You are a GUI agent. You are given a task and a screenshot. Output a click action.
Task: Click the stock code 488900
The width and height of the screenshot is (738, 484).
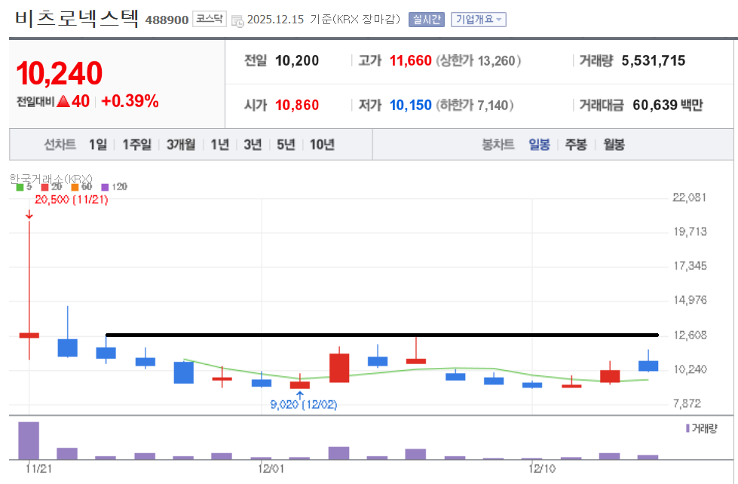[x=167, y=20]
